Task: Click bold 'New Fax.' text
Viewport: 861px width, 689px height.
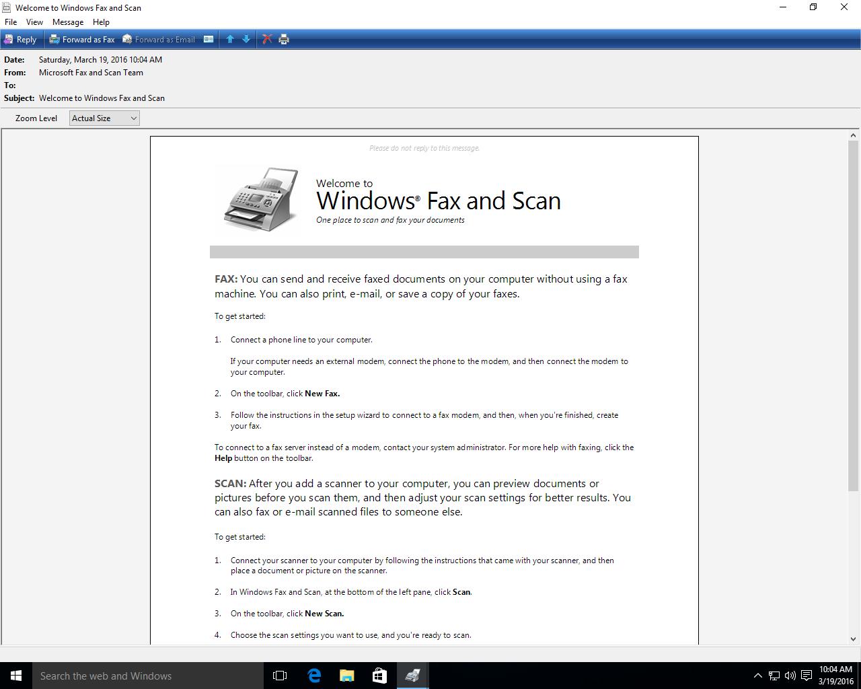Action: [x=322, y=394]
